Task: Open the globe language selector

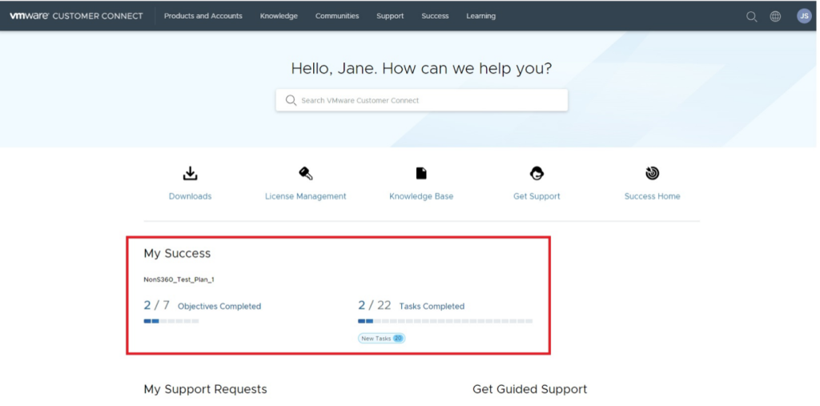Action: pyautogui.click(x=775, y=16)
